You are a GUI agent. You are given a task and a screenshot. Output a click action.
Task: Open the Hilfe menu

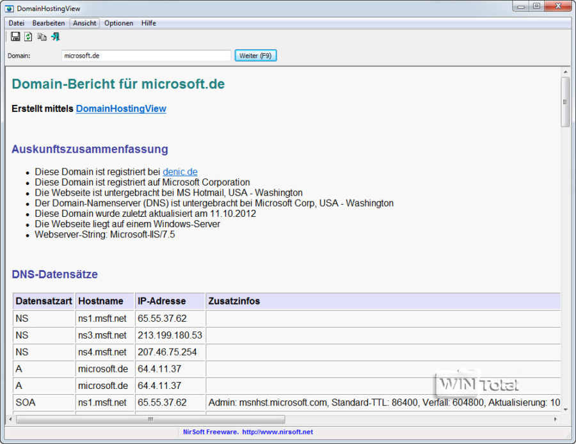pos(148,23)
